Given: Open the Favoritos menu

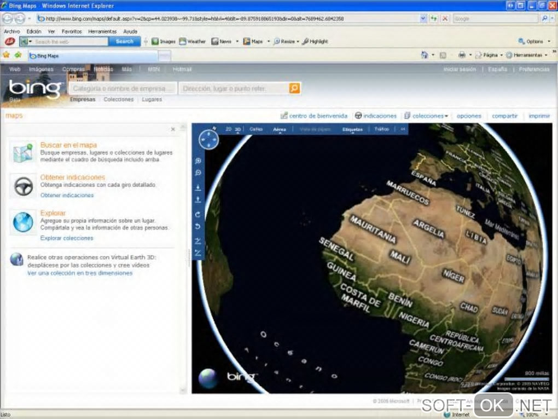Looking at the screenshot, I should [72, 31].
